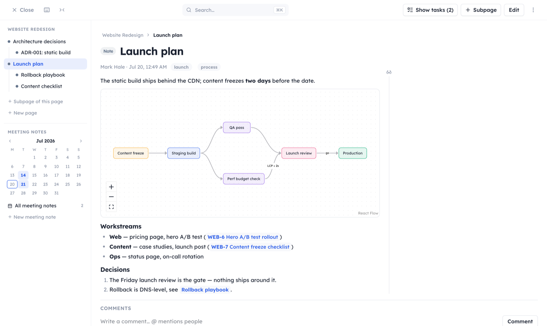Click the Decisions heading
547x326 pixels.
(115, 270)
